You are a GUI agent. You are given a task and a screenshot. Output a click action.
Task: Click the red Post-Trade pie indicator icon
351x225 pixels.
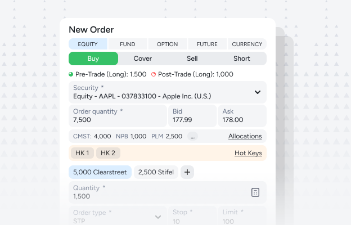click(154, 74)
